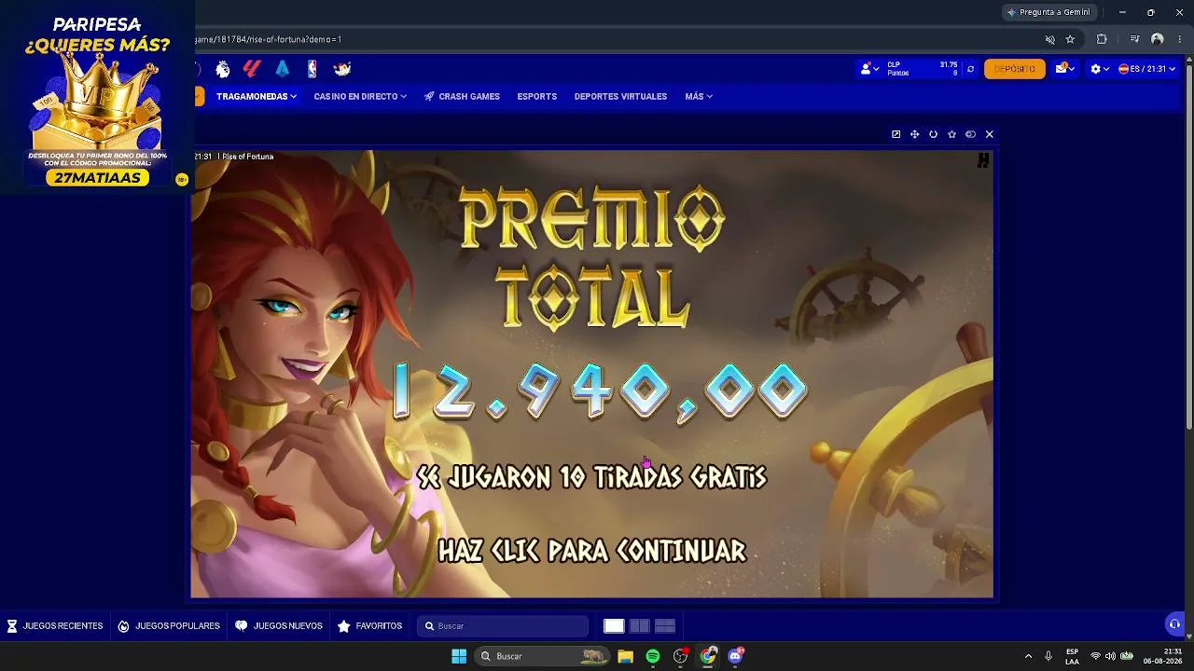Add Rise of Fortuna to favorites star
This screenshot has height=671, width=1194.
(x=951, y=134)
